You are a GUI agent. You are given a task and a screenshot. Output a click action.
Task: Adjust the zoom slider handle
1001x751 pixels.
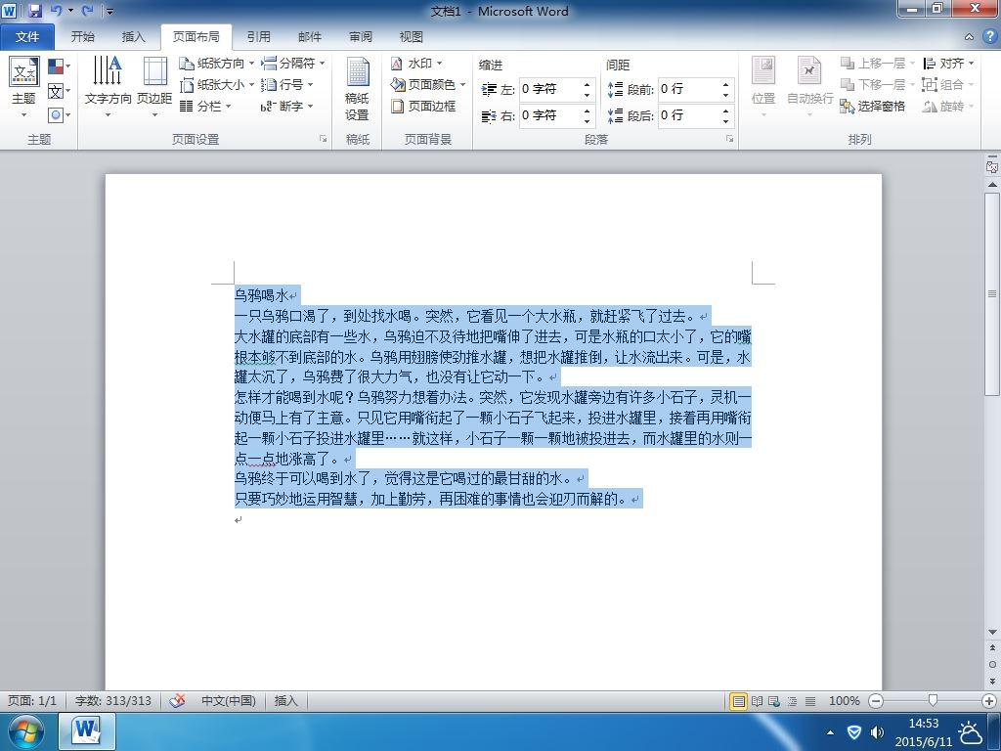933,701
